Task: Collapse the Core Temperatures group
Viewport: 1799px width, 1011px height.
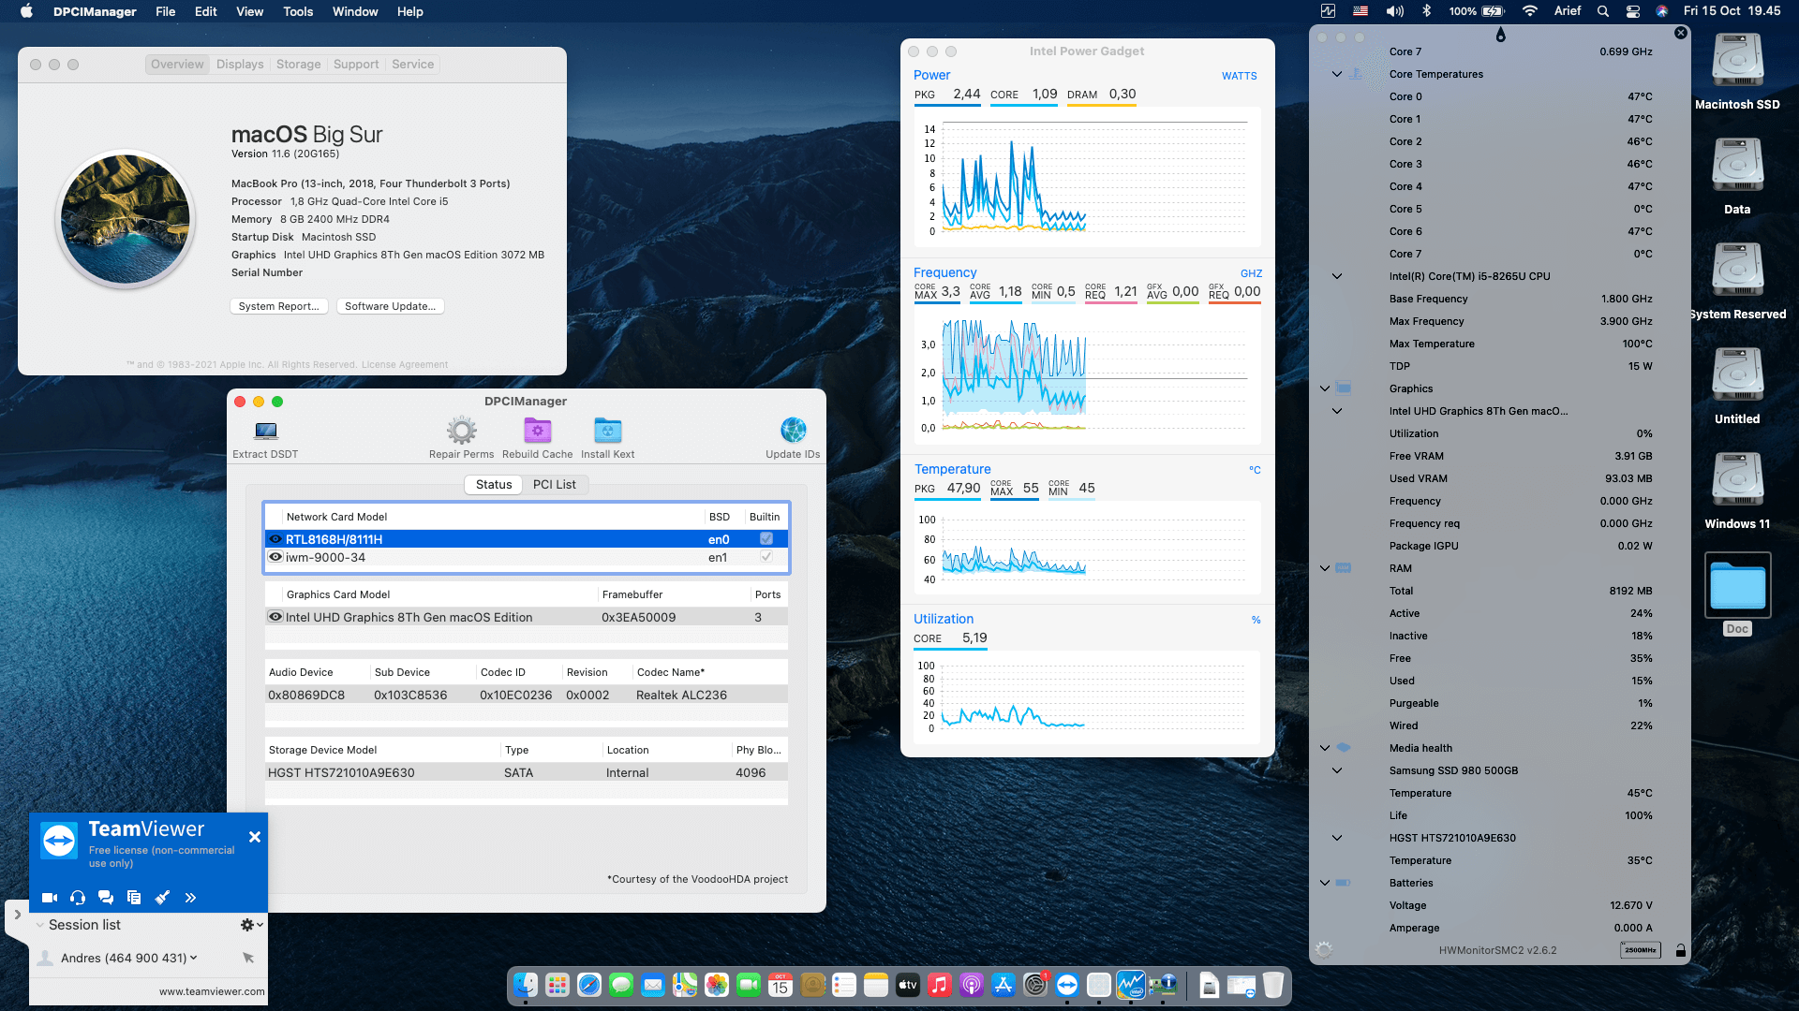Action: pos(1337,74)
